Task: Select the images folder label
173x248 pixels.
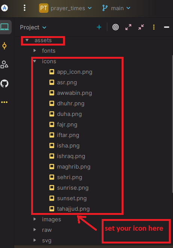Action: point(51,219)
